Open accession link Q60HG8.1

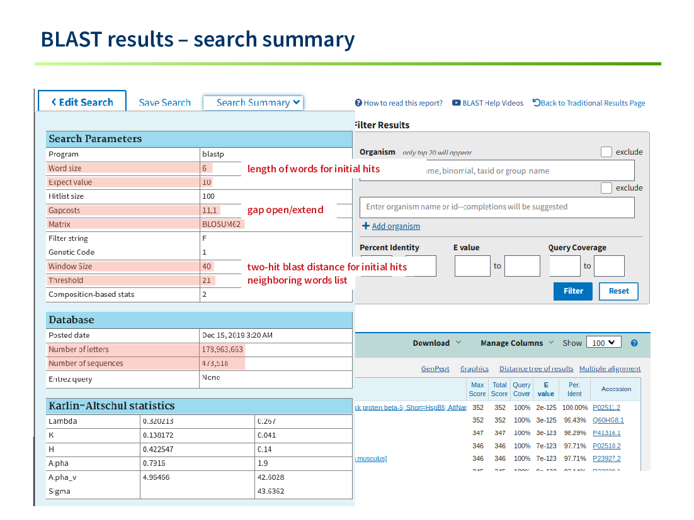(608, 420)
